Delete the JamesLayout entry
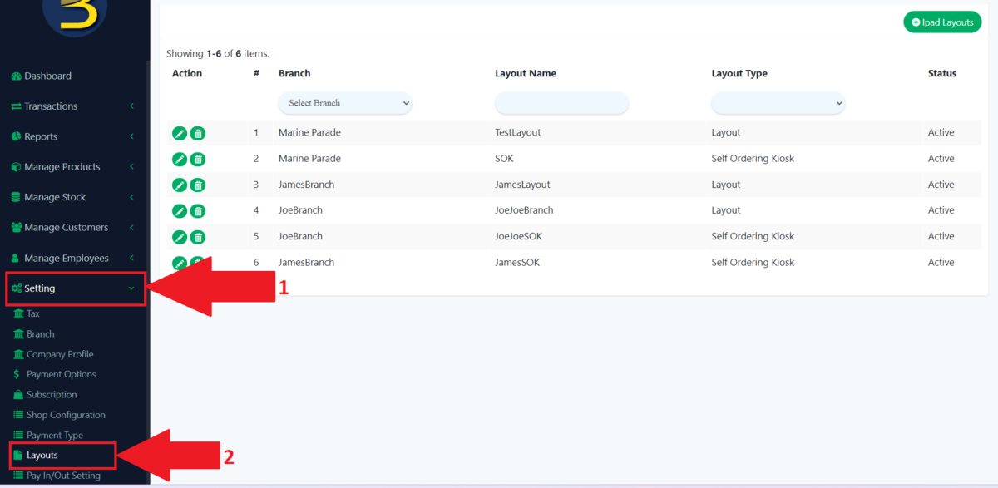Image resolution: width=998 pixels, height=488 pixels. (x=197, y=185)
